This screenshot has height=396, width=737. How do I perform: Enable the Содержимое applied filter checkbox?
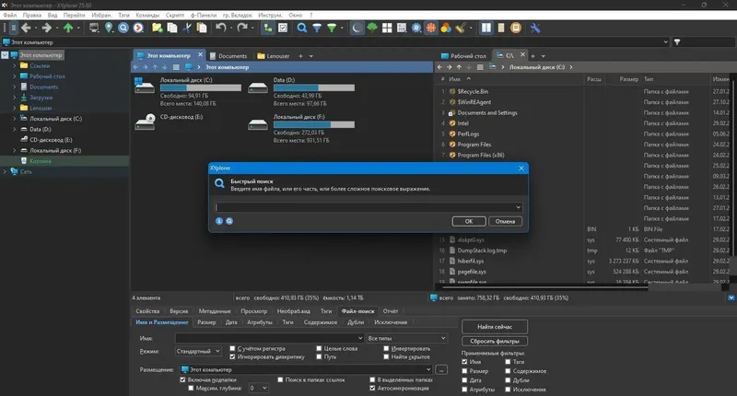point(508,371)
